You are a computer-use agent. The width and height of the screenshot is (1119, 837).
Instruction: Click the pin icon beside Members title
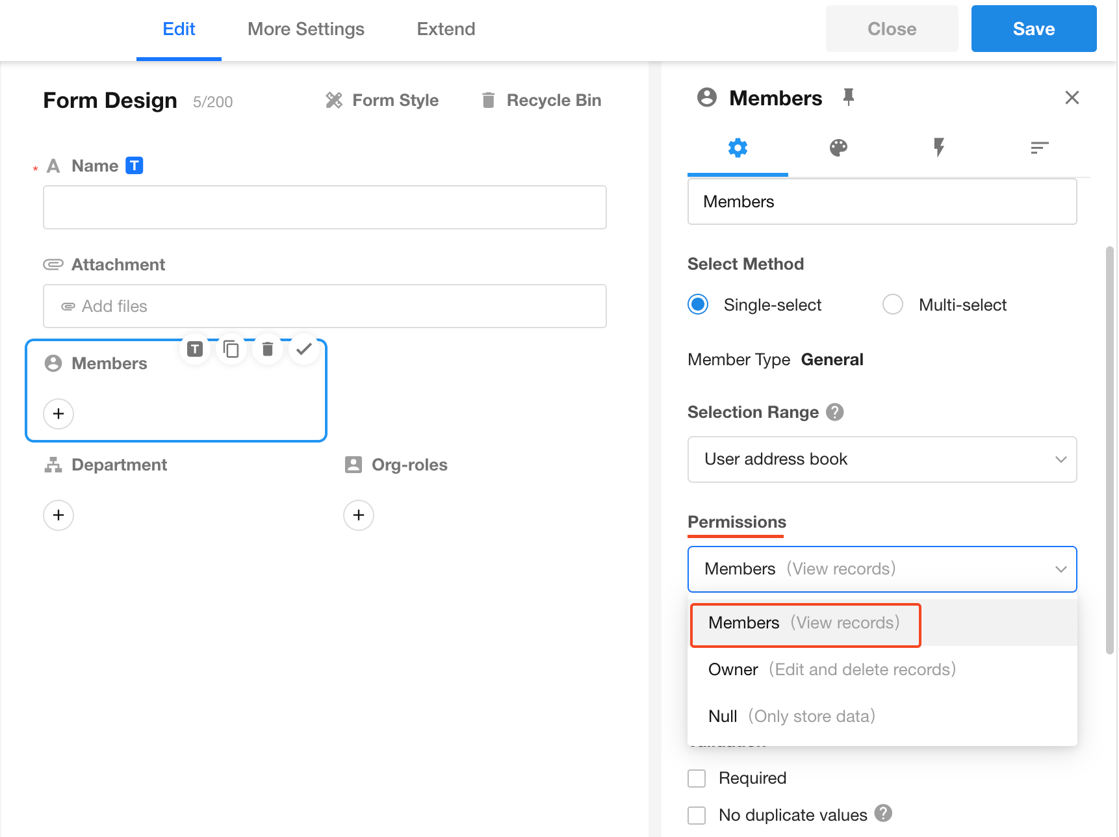point(848,97)
